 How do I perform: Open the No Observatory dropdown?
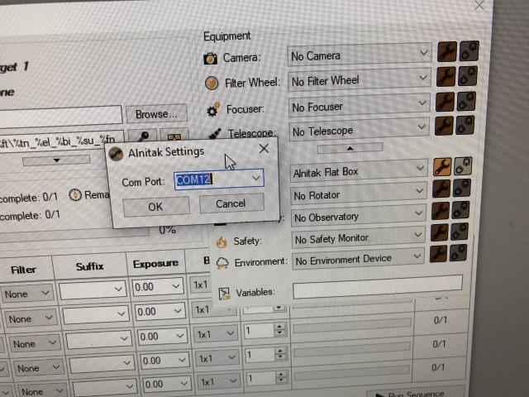tap(419, 213)
